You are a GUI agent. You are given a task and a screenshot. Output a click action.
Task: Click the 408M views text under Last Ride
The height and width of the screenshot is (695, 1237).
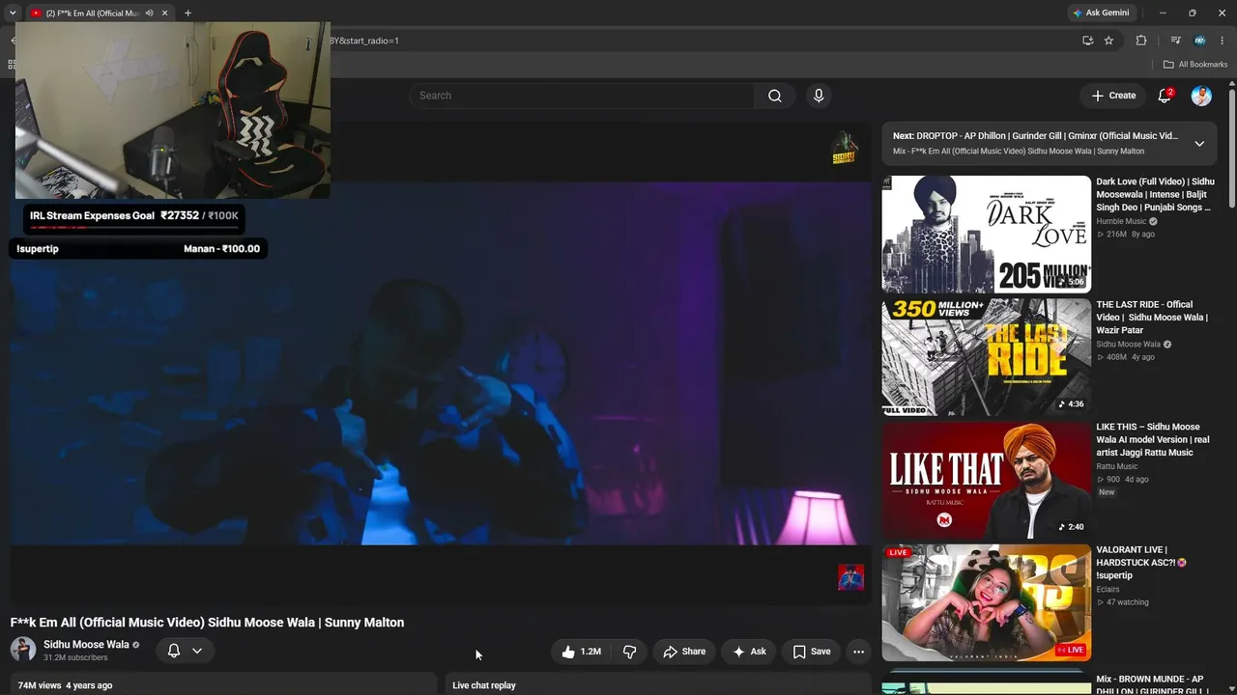(x=1117, y=357)
